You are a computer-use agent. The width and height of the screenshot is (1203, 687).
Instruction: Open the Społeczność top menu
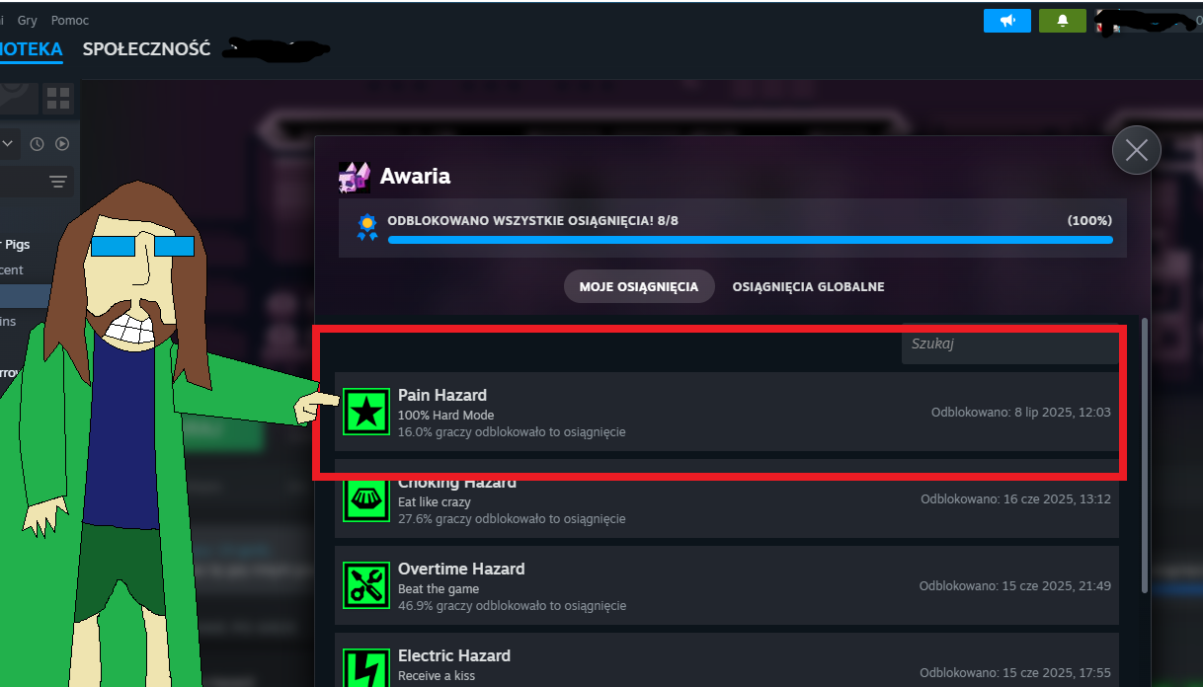[x=146, y=48]
